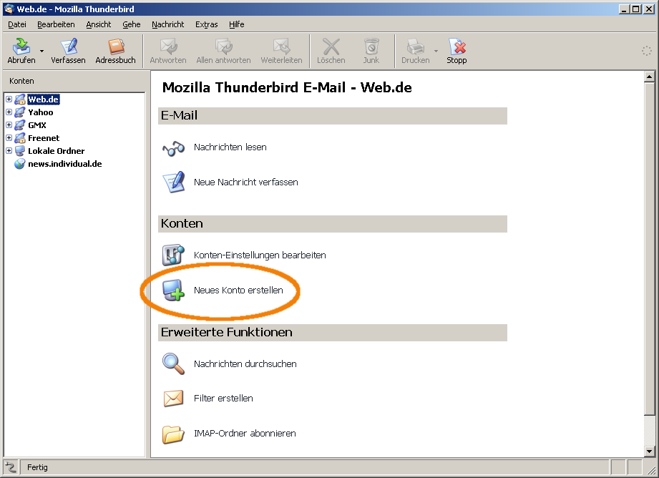Click the Nachrichten durchsuchen link
Screen dimensions: 659x478
[x=245, y=364]
